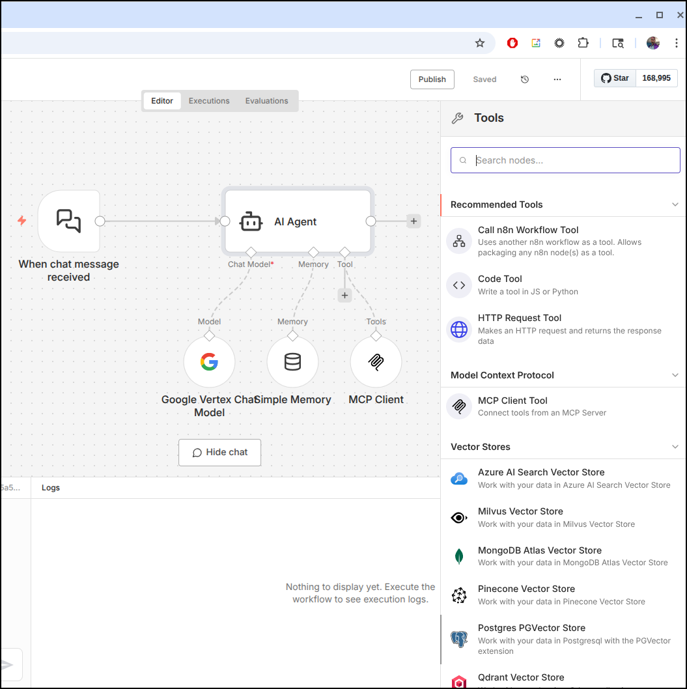Image resolution: width=687 pixels, height=689 pixels.
Task: Select the Simple Memory database node
Action: click(x=292, y=362)
